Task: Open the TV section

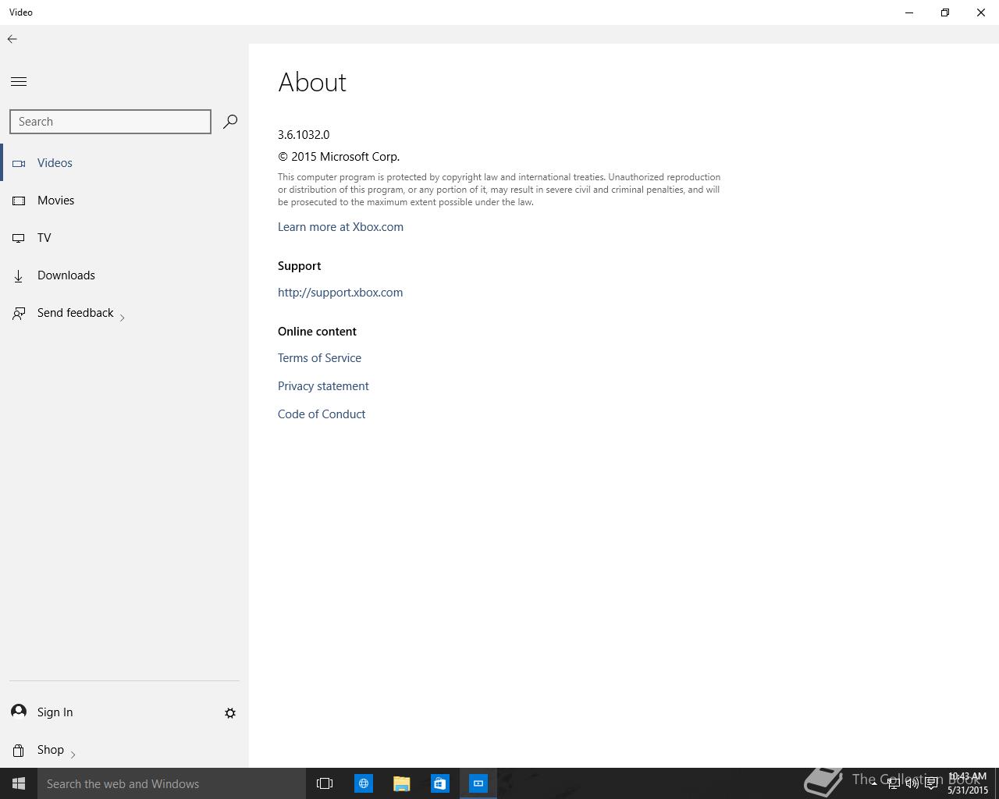Action: pos(125,238)
